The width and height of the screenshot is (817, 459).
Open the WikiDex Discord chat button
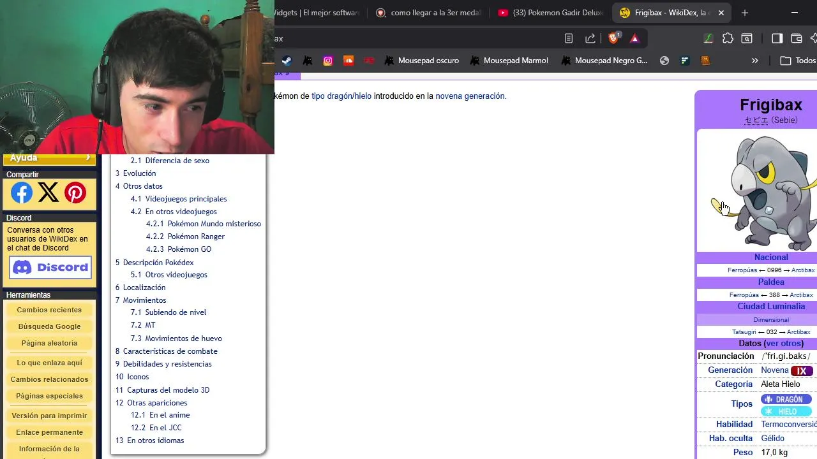pyautogui.click(x=50, y=267)
